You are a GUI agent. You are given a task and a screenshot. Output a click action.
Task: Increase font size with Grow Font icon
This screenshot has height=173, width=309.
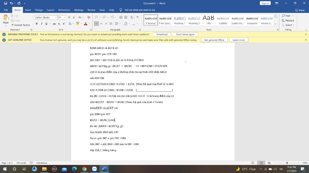tap(69, 17)
